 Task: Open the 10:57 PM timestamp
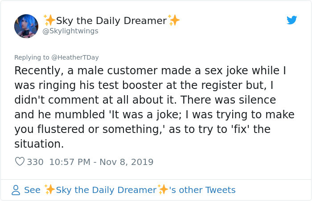click(x=69, y=162)
